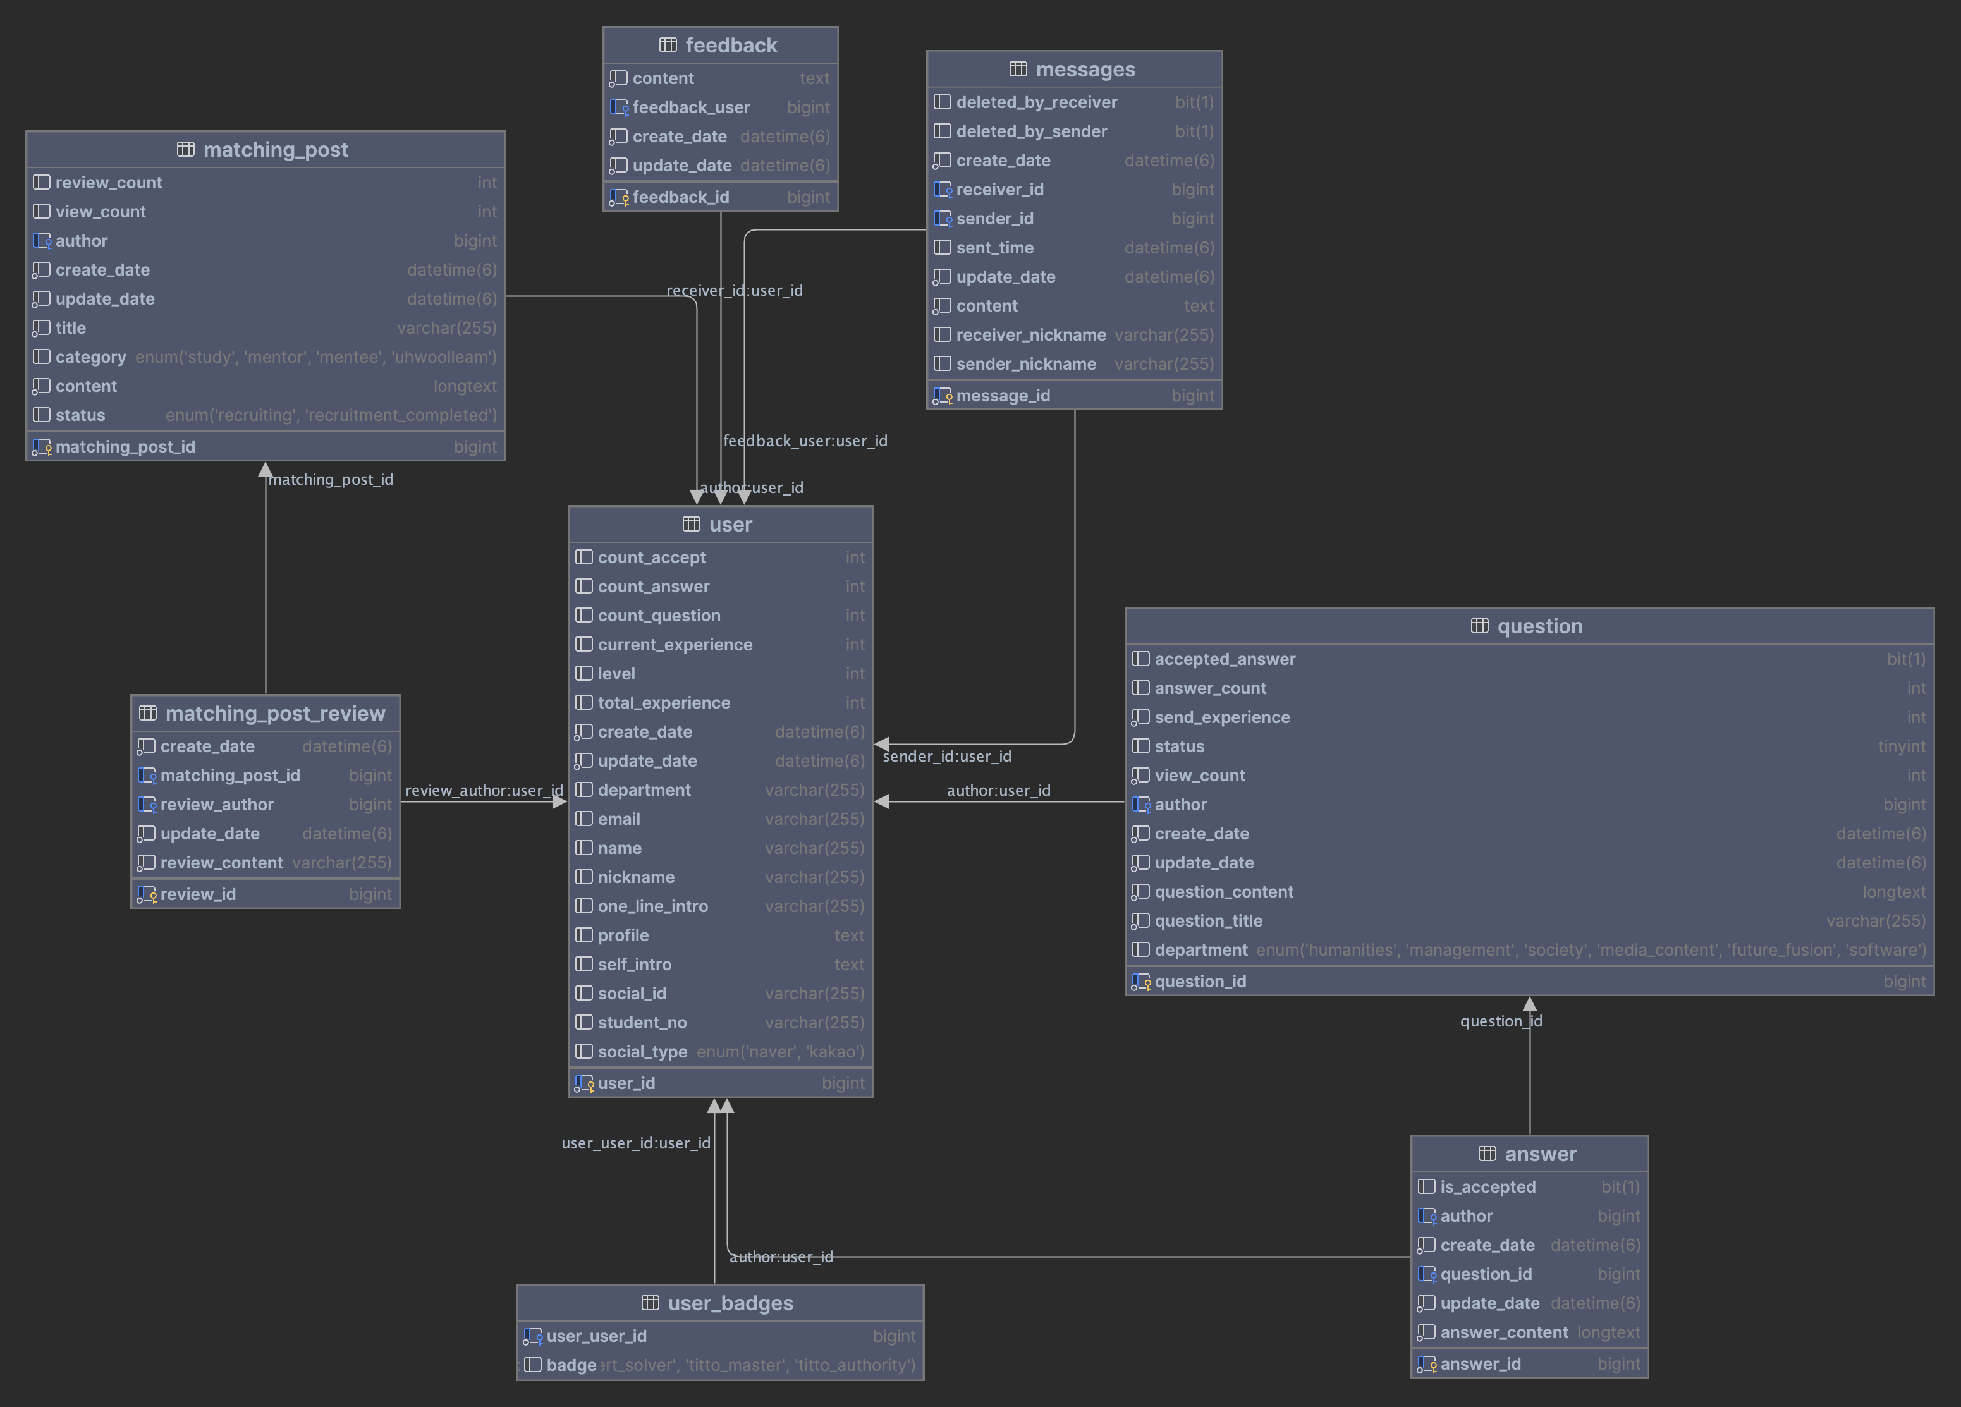Click the foreign key icon of receiver_id
This screenshot has height=1407, width=1961.
pos(943,189)
